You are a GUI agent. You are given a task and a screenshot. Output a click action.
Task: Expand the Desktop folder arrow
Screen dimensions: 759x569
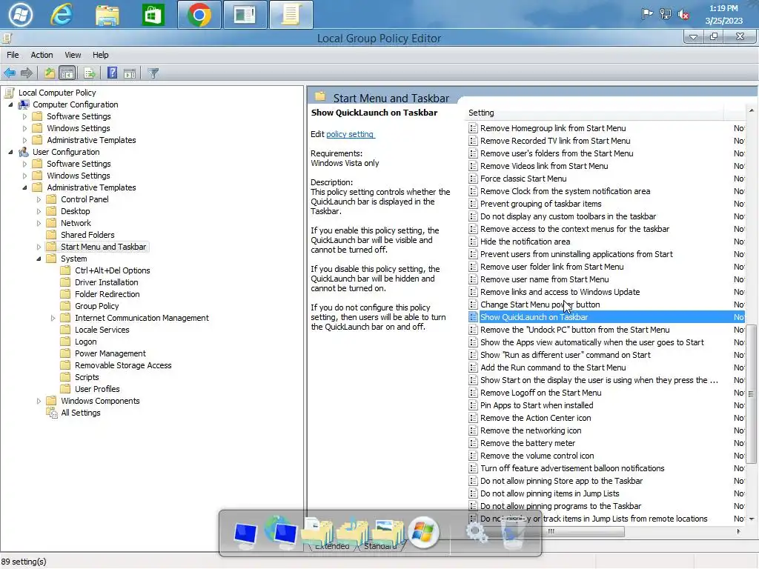coord(39,211)
